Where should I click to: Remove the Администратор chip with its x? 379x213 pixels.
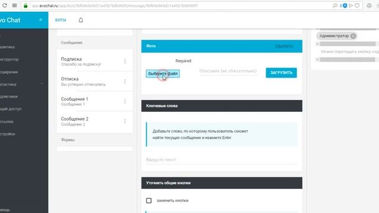353,36
